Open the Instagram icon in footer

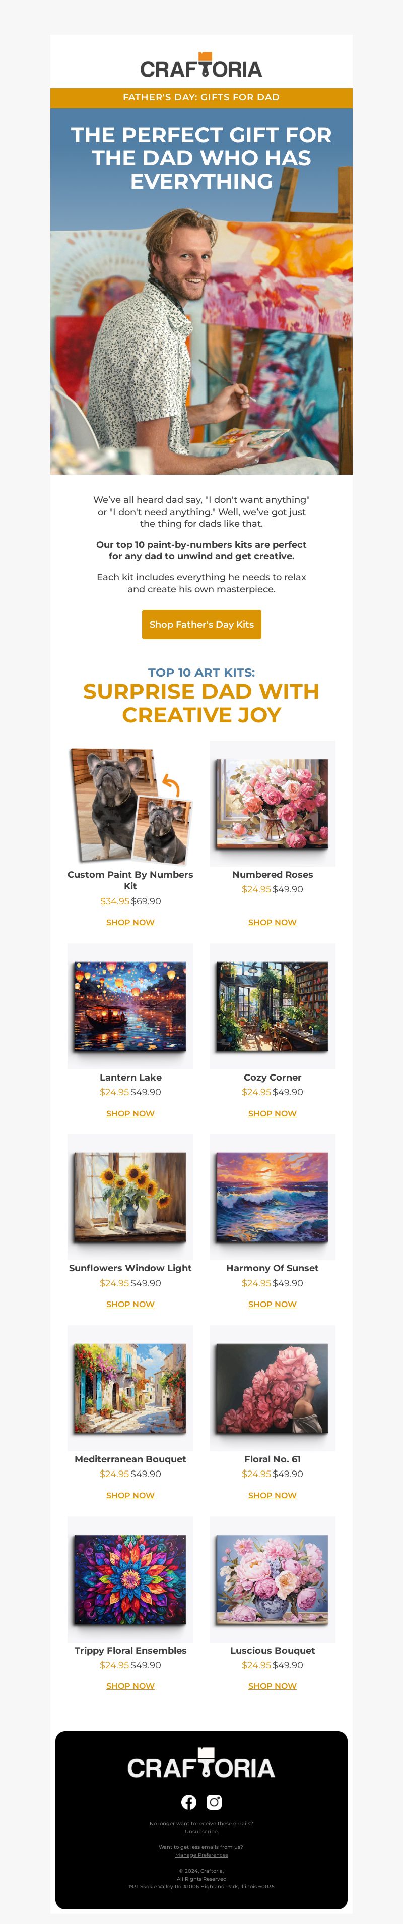click(214, 1802)
